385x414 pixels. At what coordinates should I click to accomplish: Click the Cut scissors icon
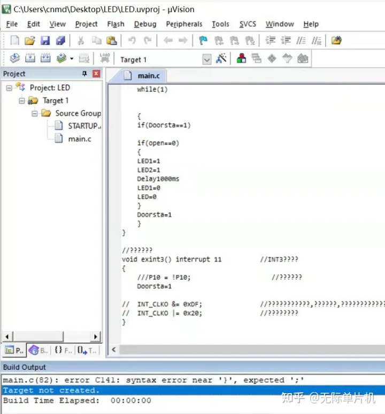pos(81,41)
